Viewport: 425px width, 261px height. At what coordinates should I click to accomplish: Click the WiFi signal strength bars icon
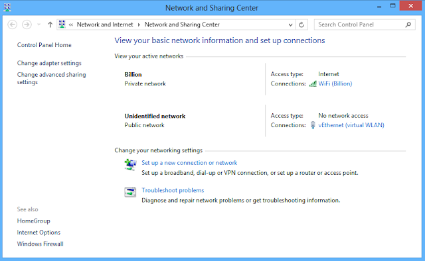(313, 84)
